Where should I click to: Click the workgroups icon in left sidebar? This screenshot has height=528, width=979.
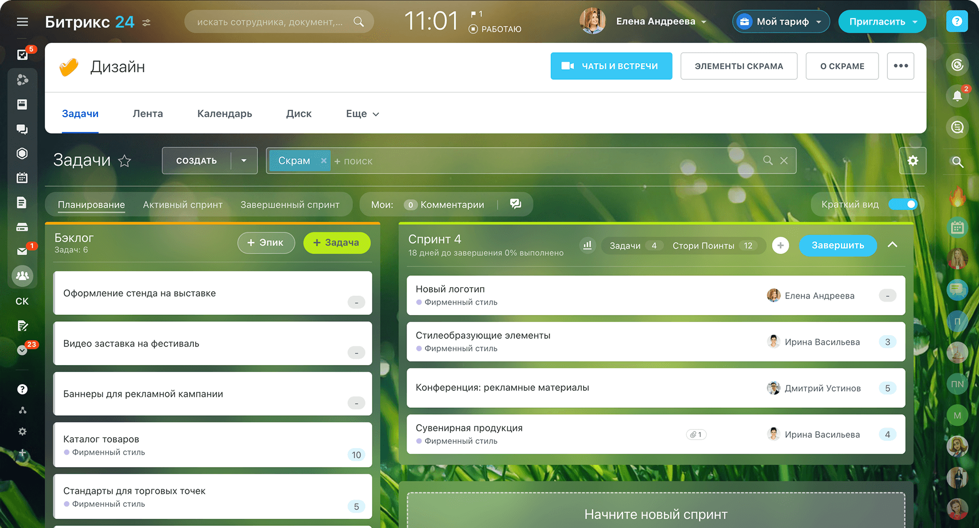[22, 276]
